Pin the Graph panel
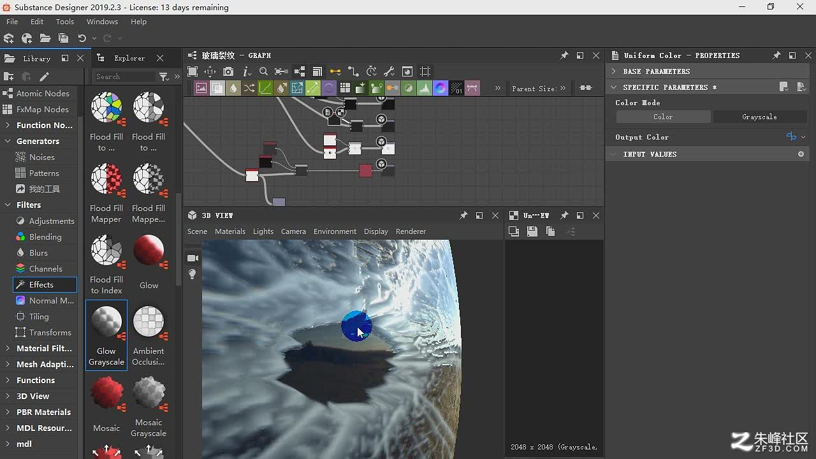 point(564,55)
